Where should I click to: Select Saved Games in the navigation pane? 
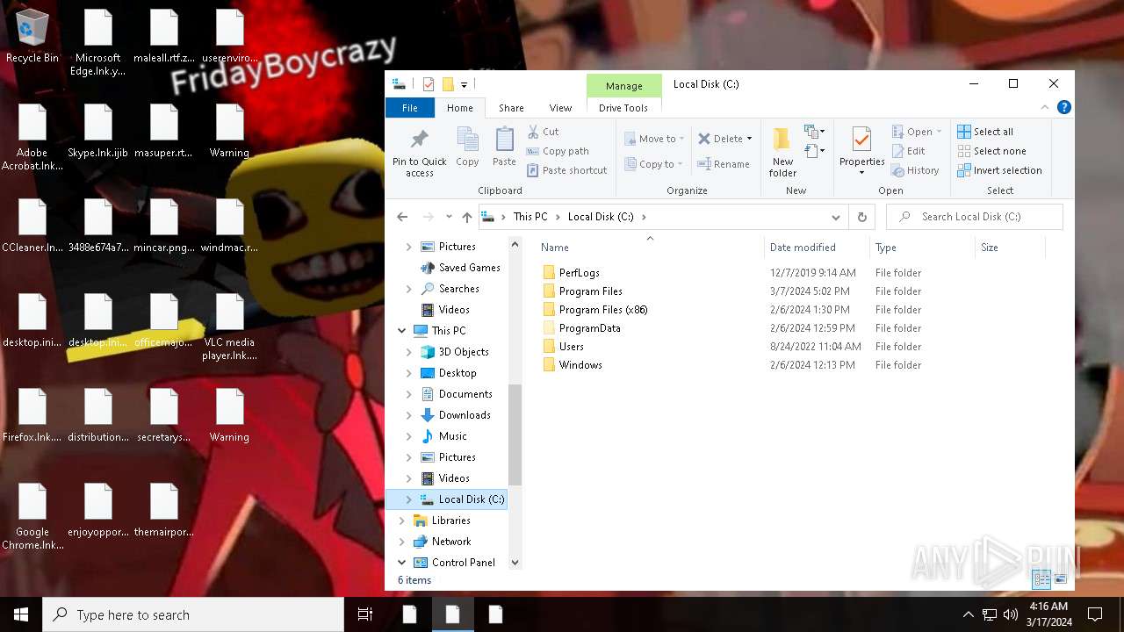[x=469, y=268]
